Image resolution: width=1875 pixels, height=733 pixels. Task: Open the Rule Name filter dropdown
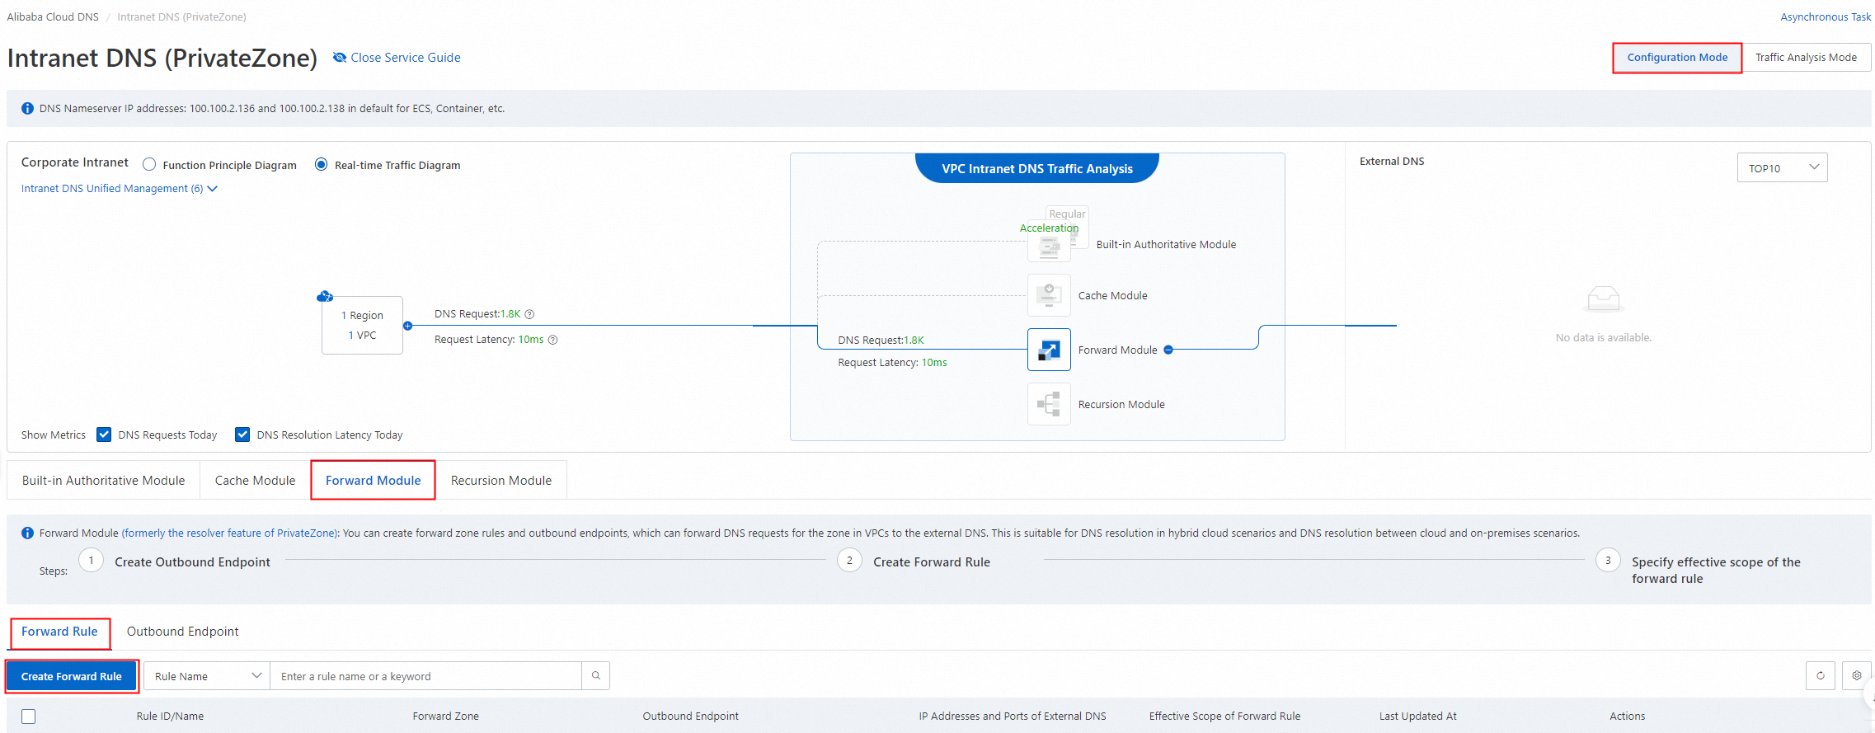(207, 676)
